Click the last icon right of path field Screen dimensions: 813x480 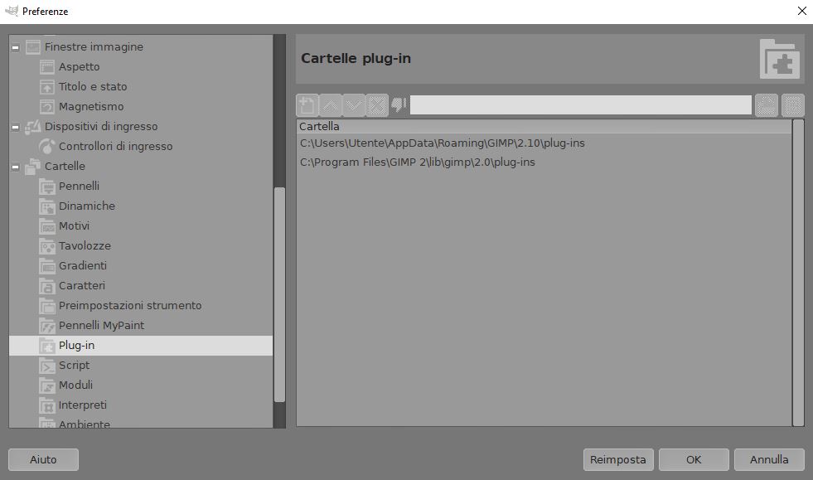pos(793,105)
